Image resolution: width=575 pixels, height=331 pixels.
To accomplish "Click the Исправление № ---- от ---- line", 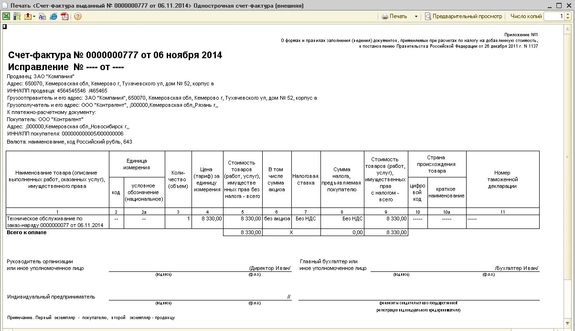I will (x=66, y=67).
